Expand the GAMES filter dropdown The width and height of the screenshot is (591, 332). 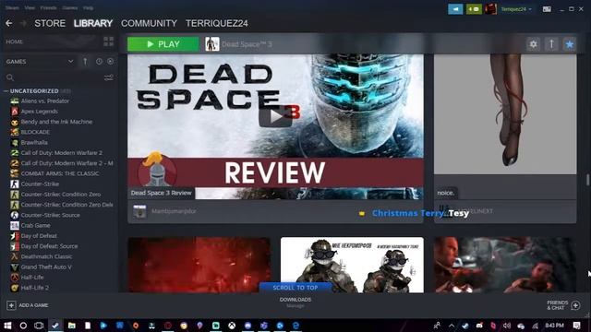pyautogui.click(x=70, y=62)
